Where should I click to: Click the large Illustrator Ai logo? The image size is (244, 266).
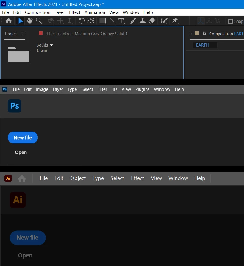pyautogui.click(x=18, y=200)
